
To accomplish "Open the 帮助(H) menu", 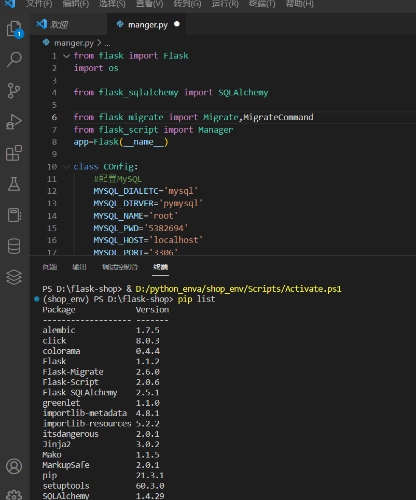I will pos(299,4).
